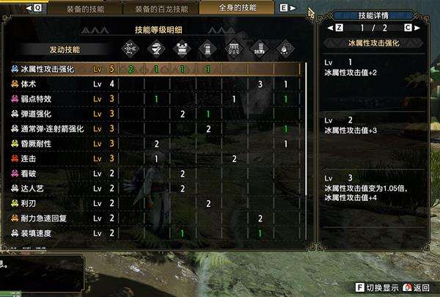
Task: Click the 连击 skill icon
Action: (x=15, y=158)
